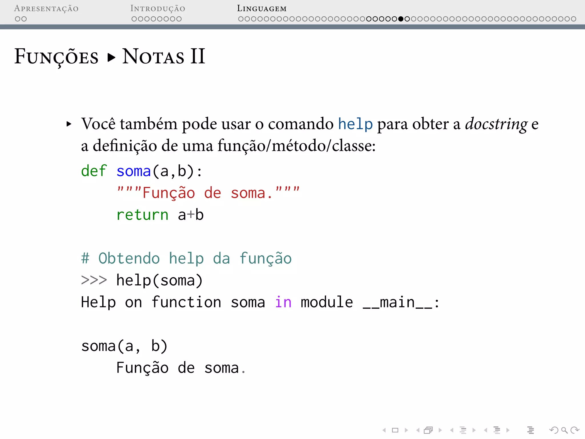Select the last slide dot under Linguagem
The image size is (585, 439).
click(x=574, y=19)
